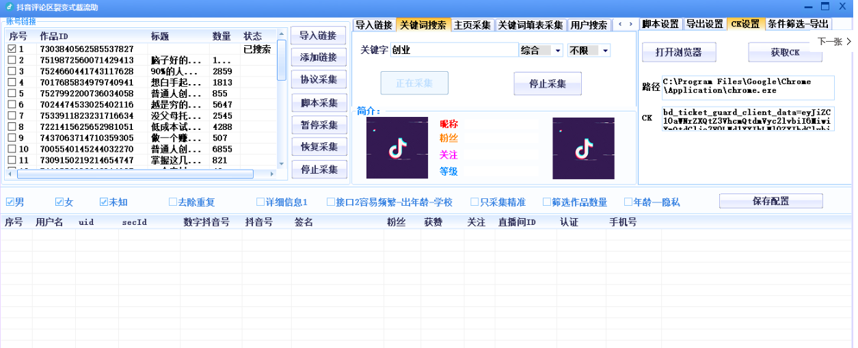The image size is (858, 348).
Task: Click the 暂停采集 button
Action: tap(319, 126)
